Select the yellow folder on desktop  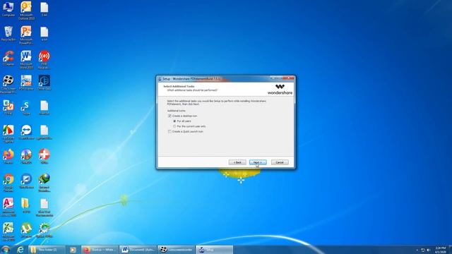[26, 206]
